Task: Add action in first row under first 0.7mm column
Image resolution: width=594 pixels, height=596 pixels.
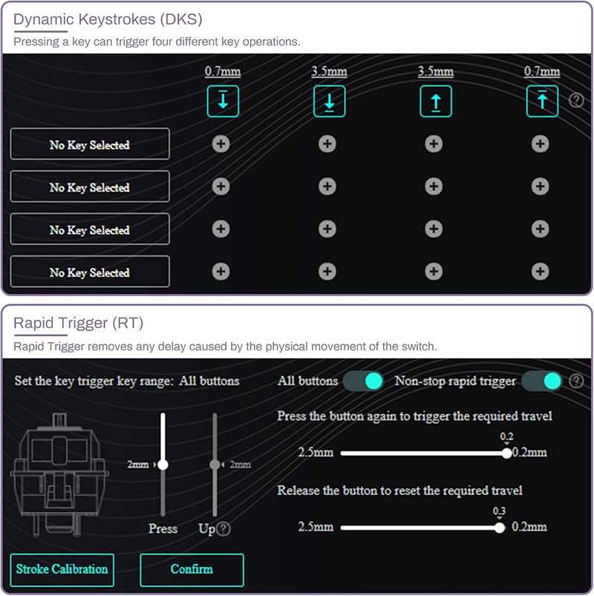Action: [221, 144]
